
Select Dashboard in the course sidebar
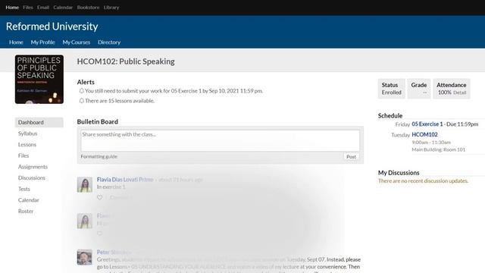click(x=39, y=122)
